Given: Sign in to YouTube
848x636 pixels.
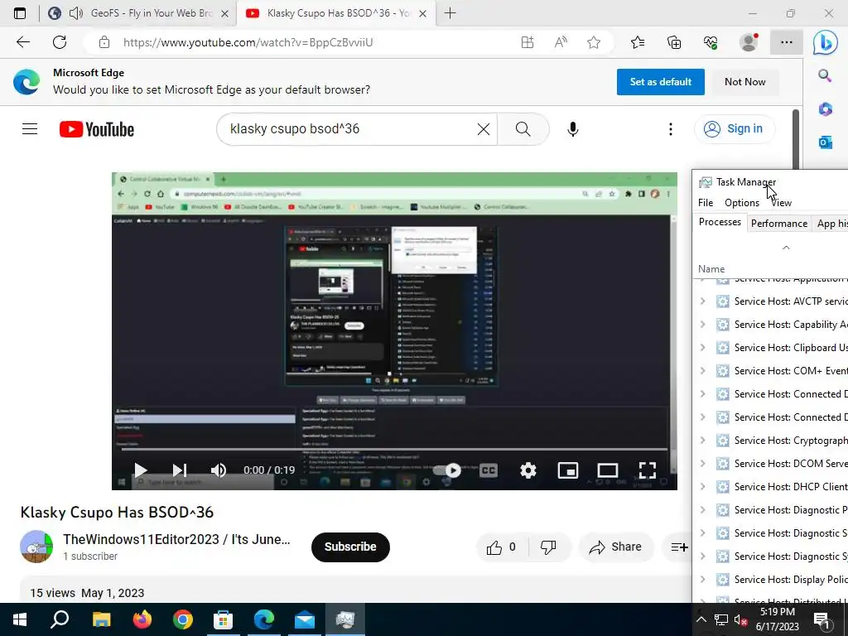Looking at the screenshot, I should point(734,128).
